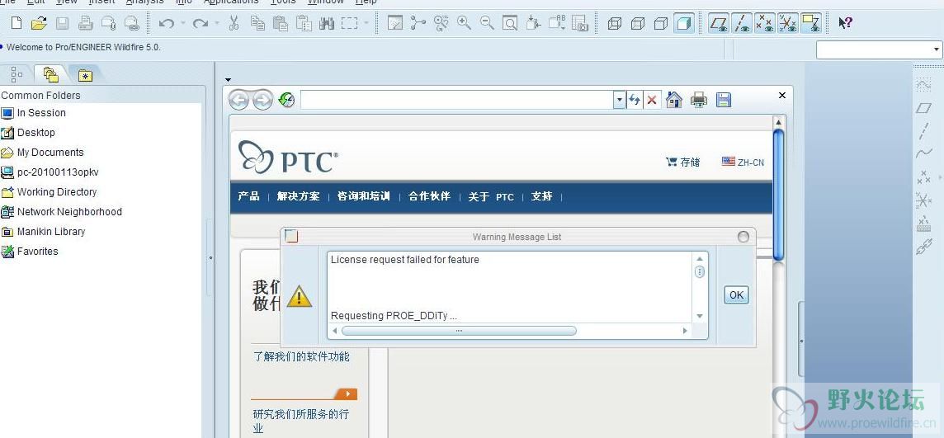The width and height of the screenshot is (944, 438).
Task: Click the Zoom In magnifier
Action: 465,23
